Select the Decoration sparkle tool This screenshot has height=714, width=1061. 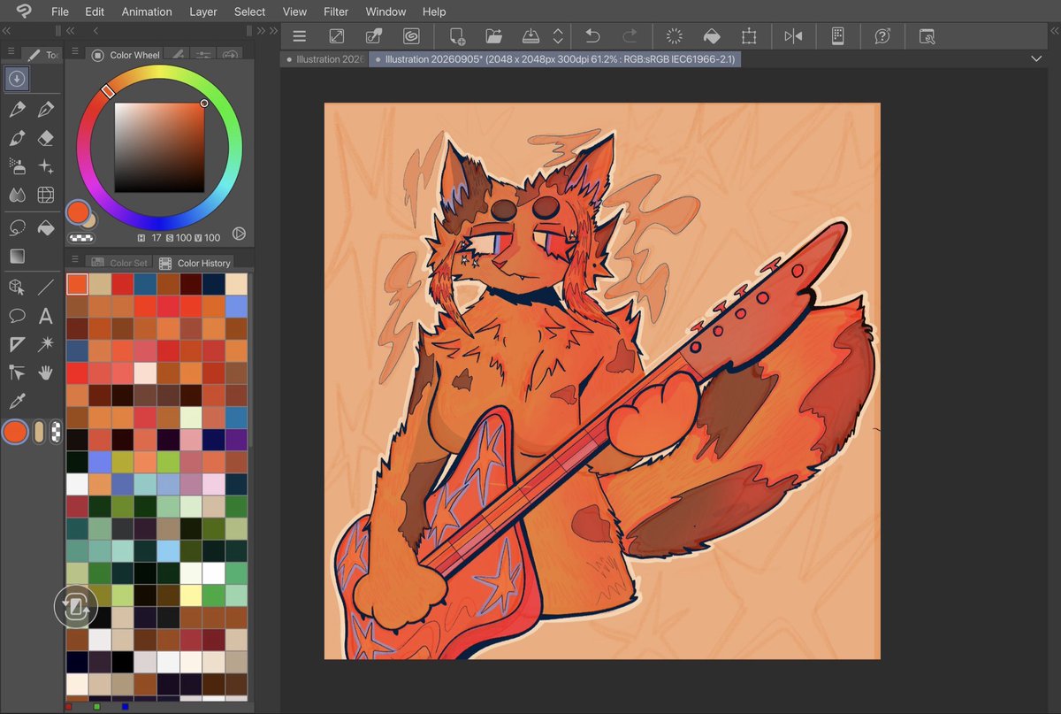(x=46, y=166)
